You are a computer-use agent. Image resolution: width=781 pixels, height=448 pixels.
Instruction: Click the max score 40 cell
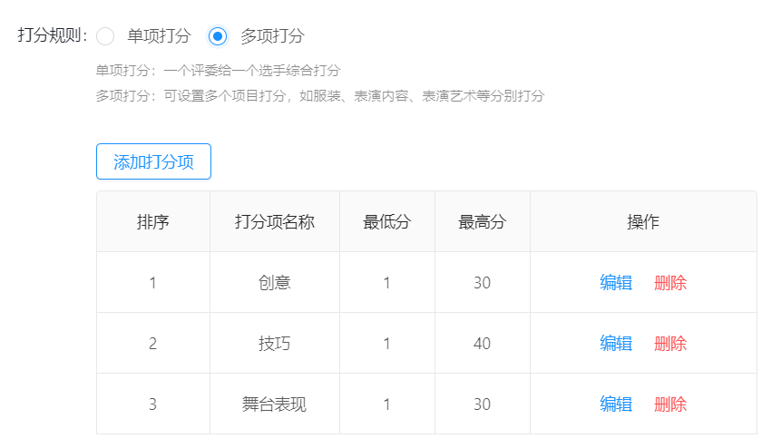click(483, 344)
